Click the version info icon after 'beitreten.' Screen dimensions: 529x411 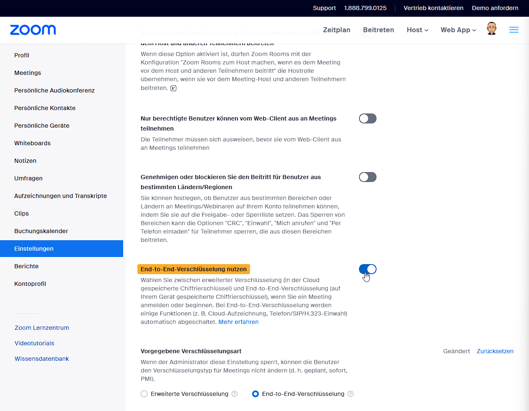173,88
